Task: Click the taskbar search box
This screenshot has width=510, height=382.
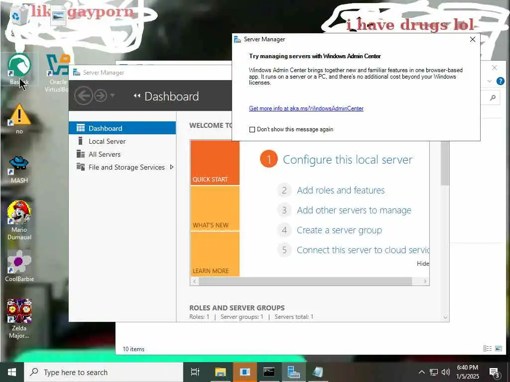Action: pyautogui.click(x=104, y=372)
